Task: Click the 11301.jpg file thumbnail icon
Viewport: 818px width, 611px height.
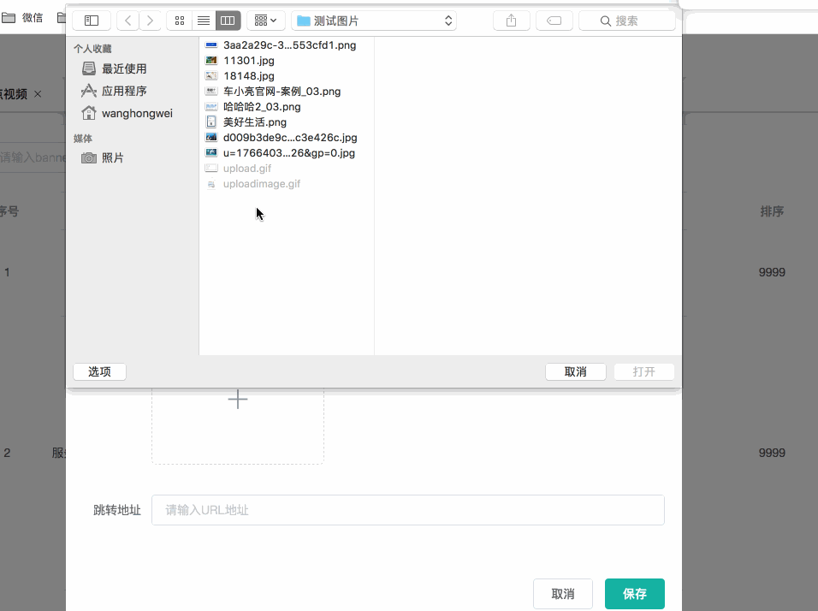Action: (x=211, y=61)
